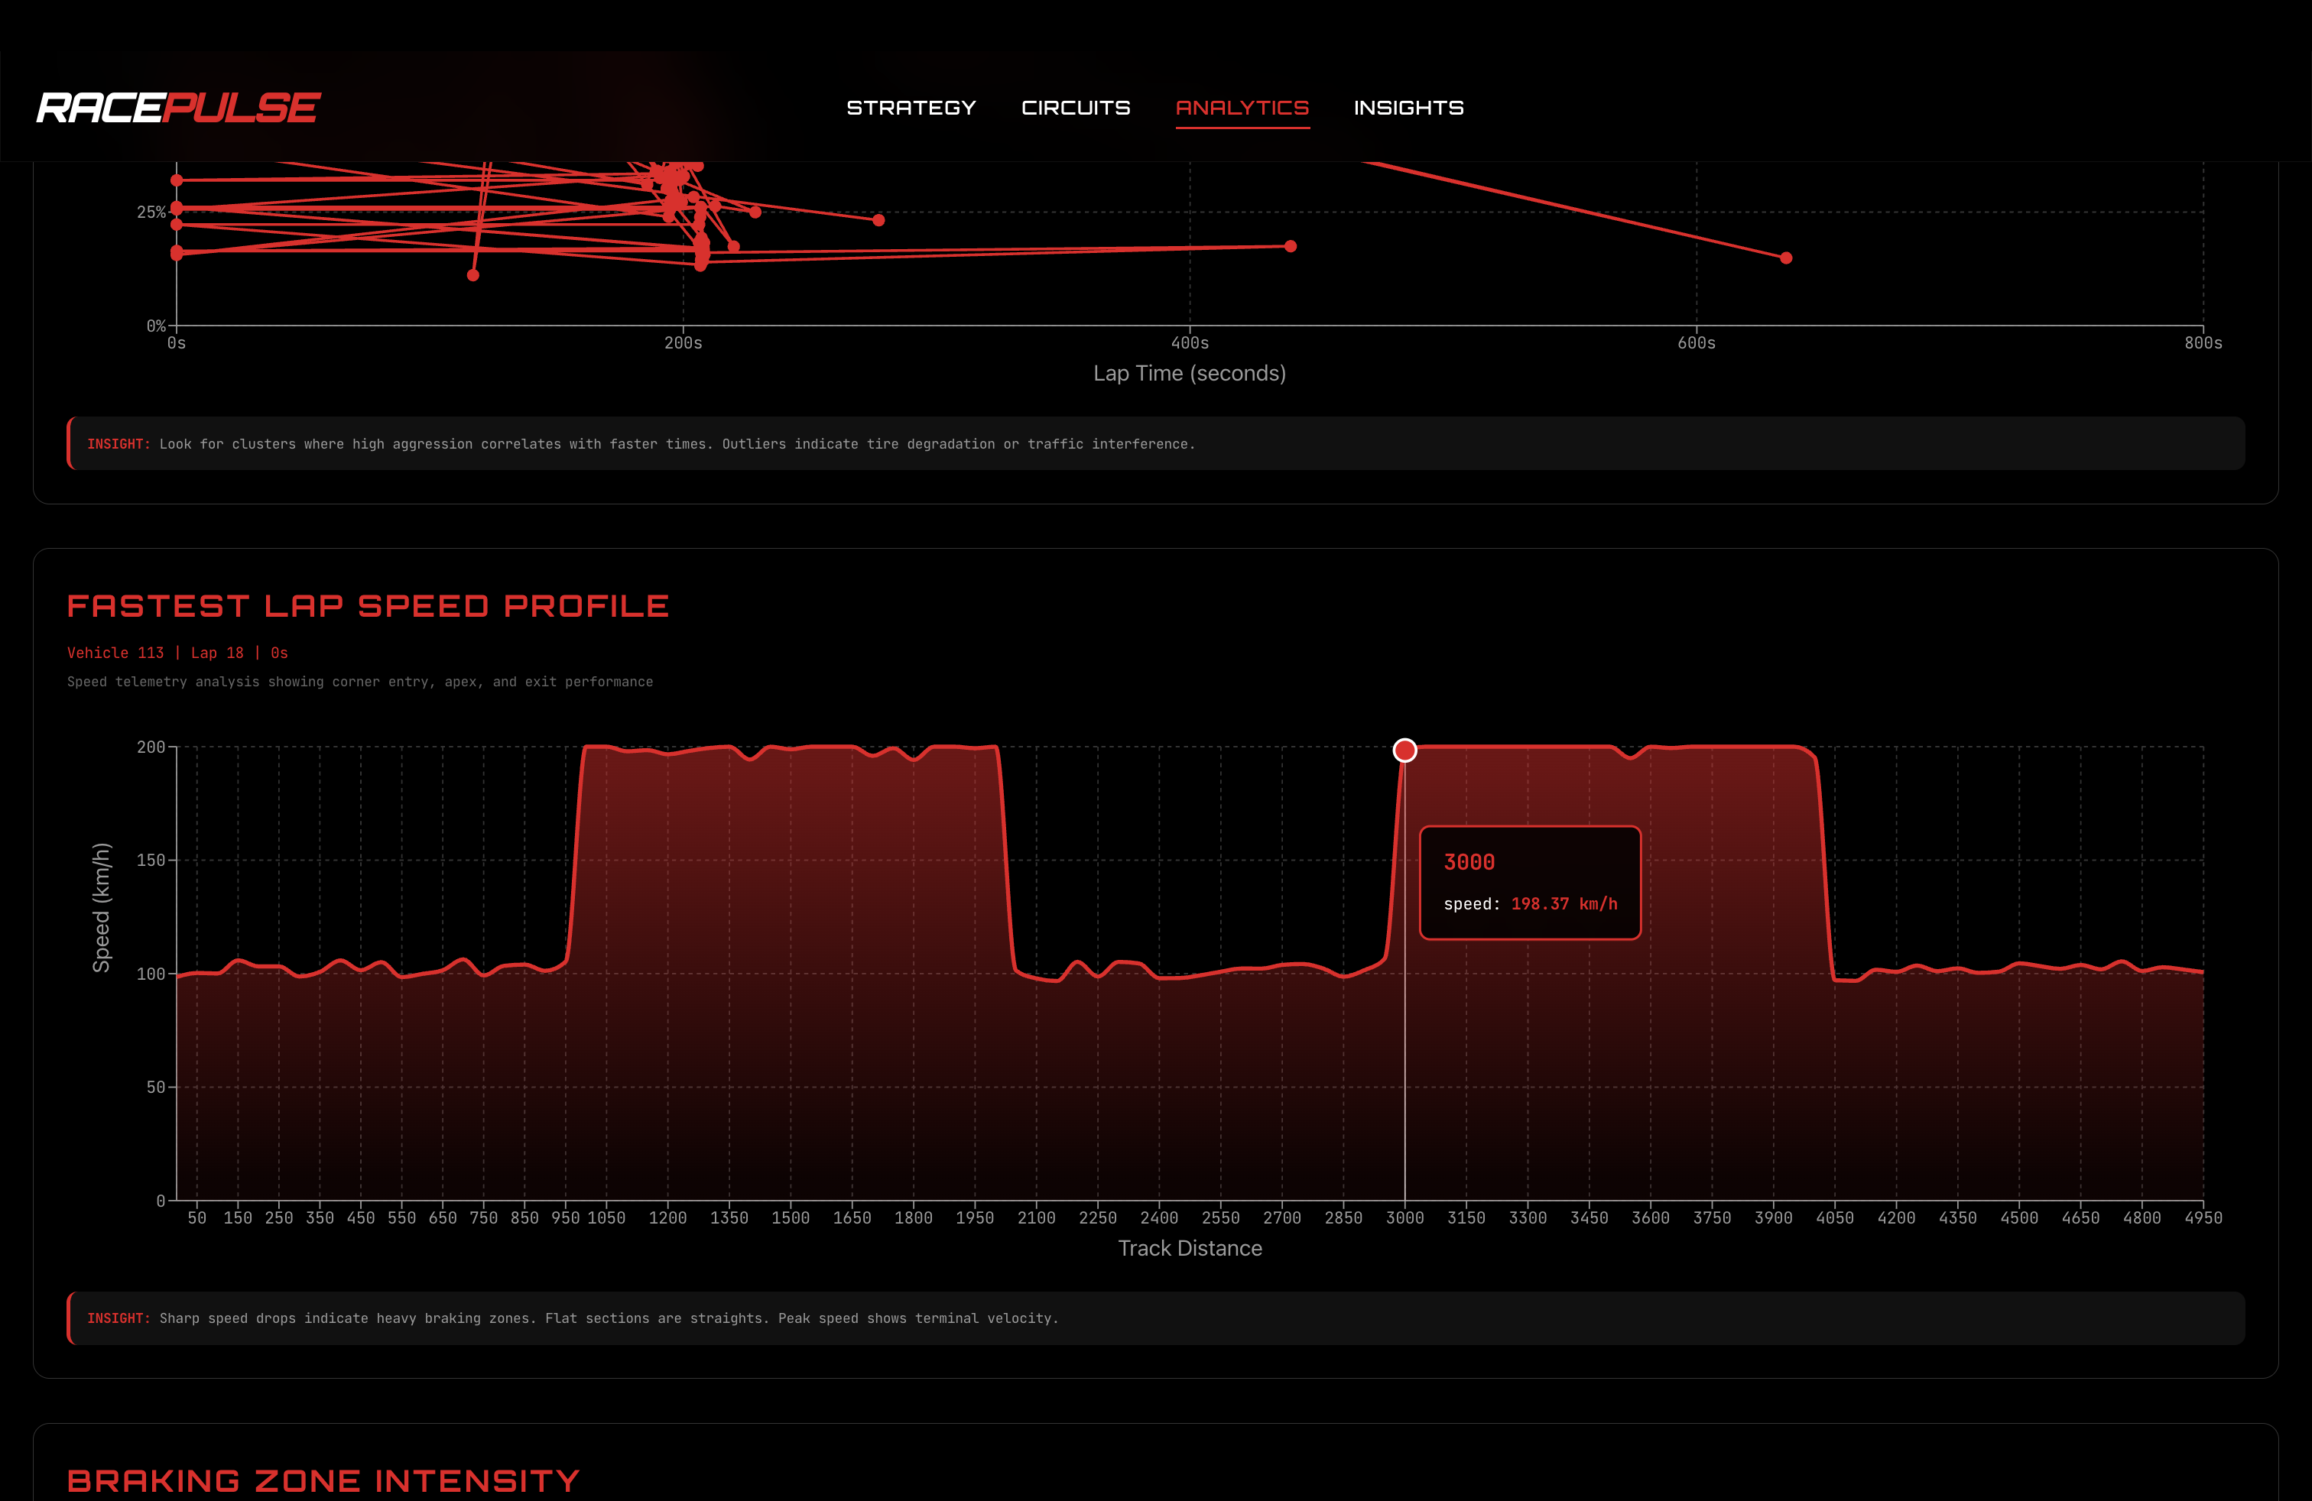Click the RacePulse logo
This screenshot has height=1501, width=2312.
pos(178,108)
